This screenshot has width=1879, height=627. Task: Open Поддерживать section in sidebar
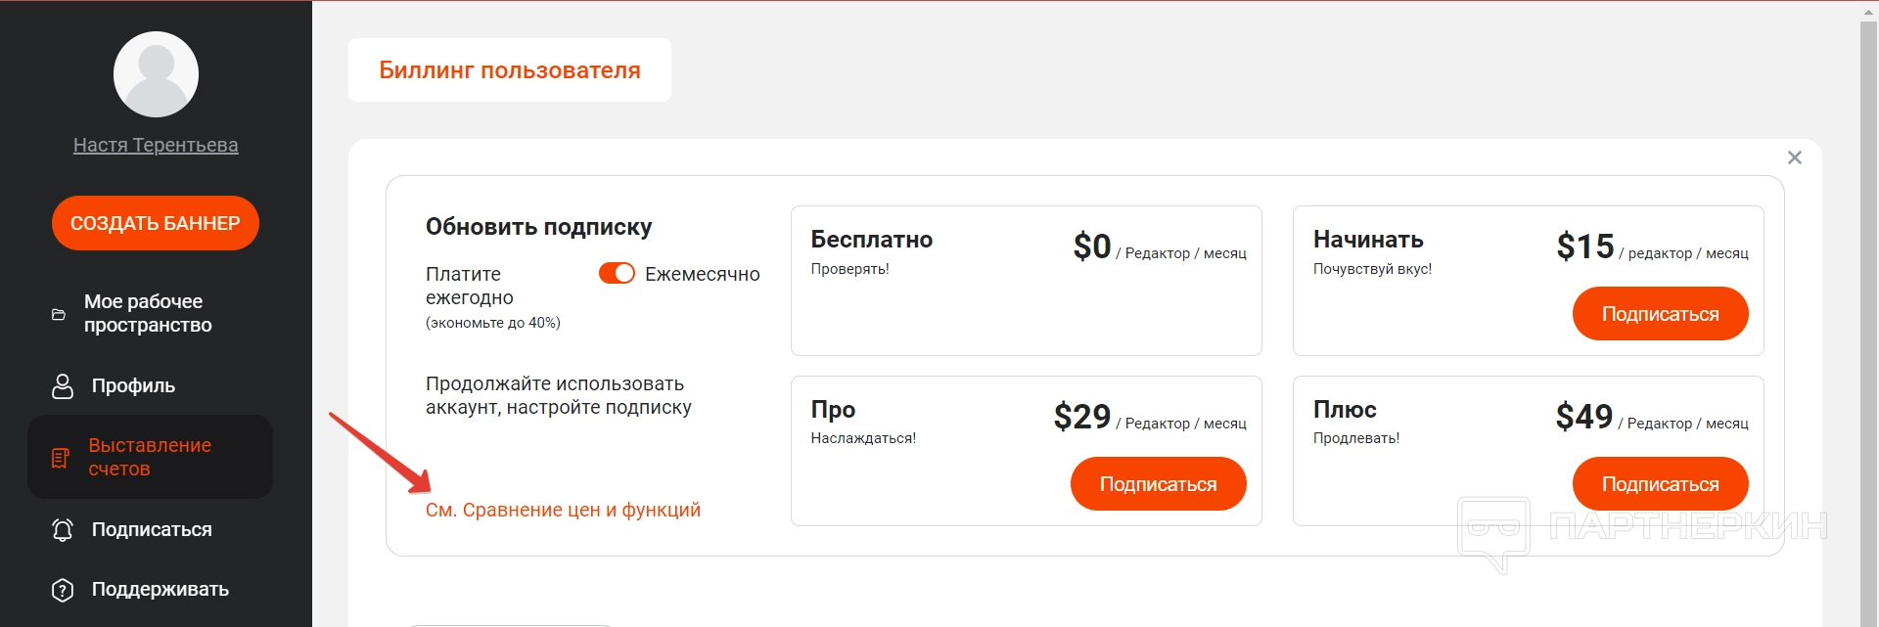click(160, 590)
